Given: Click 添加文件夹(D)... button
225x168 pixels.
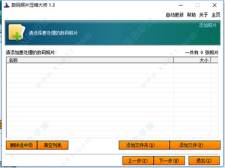Looking at the screenshot, I should [144, 145].
